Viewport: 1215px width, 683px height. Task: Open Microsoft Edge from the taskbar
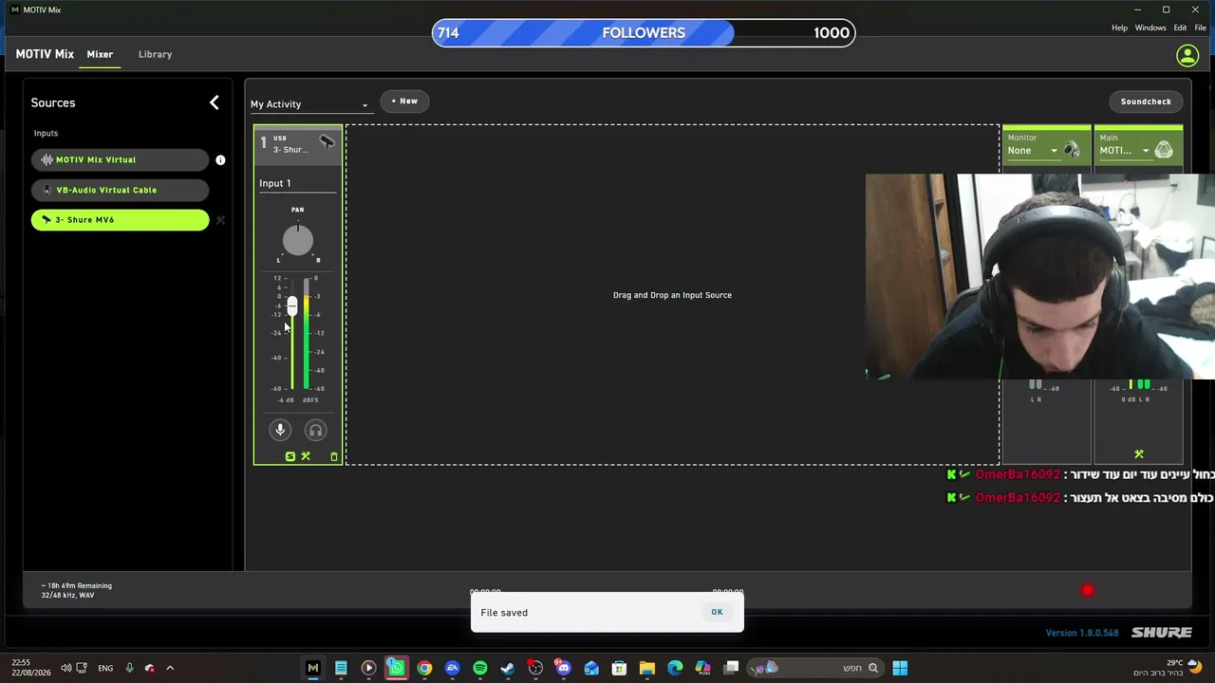(x=675, y=668)
